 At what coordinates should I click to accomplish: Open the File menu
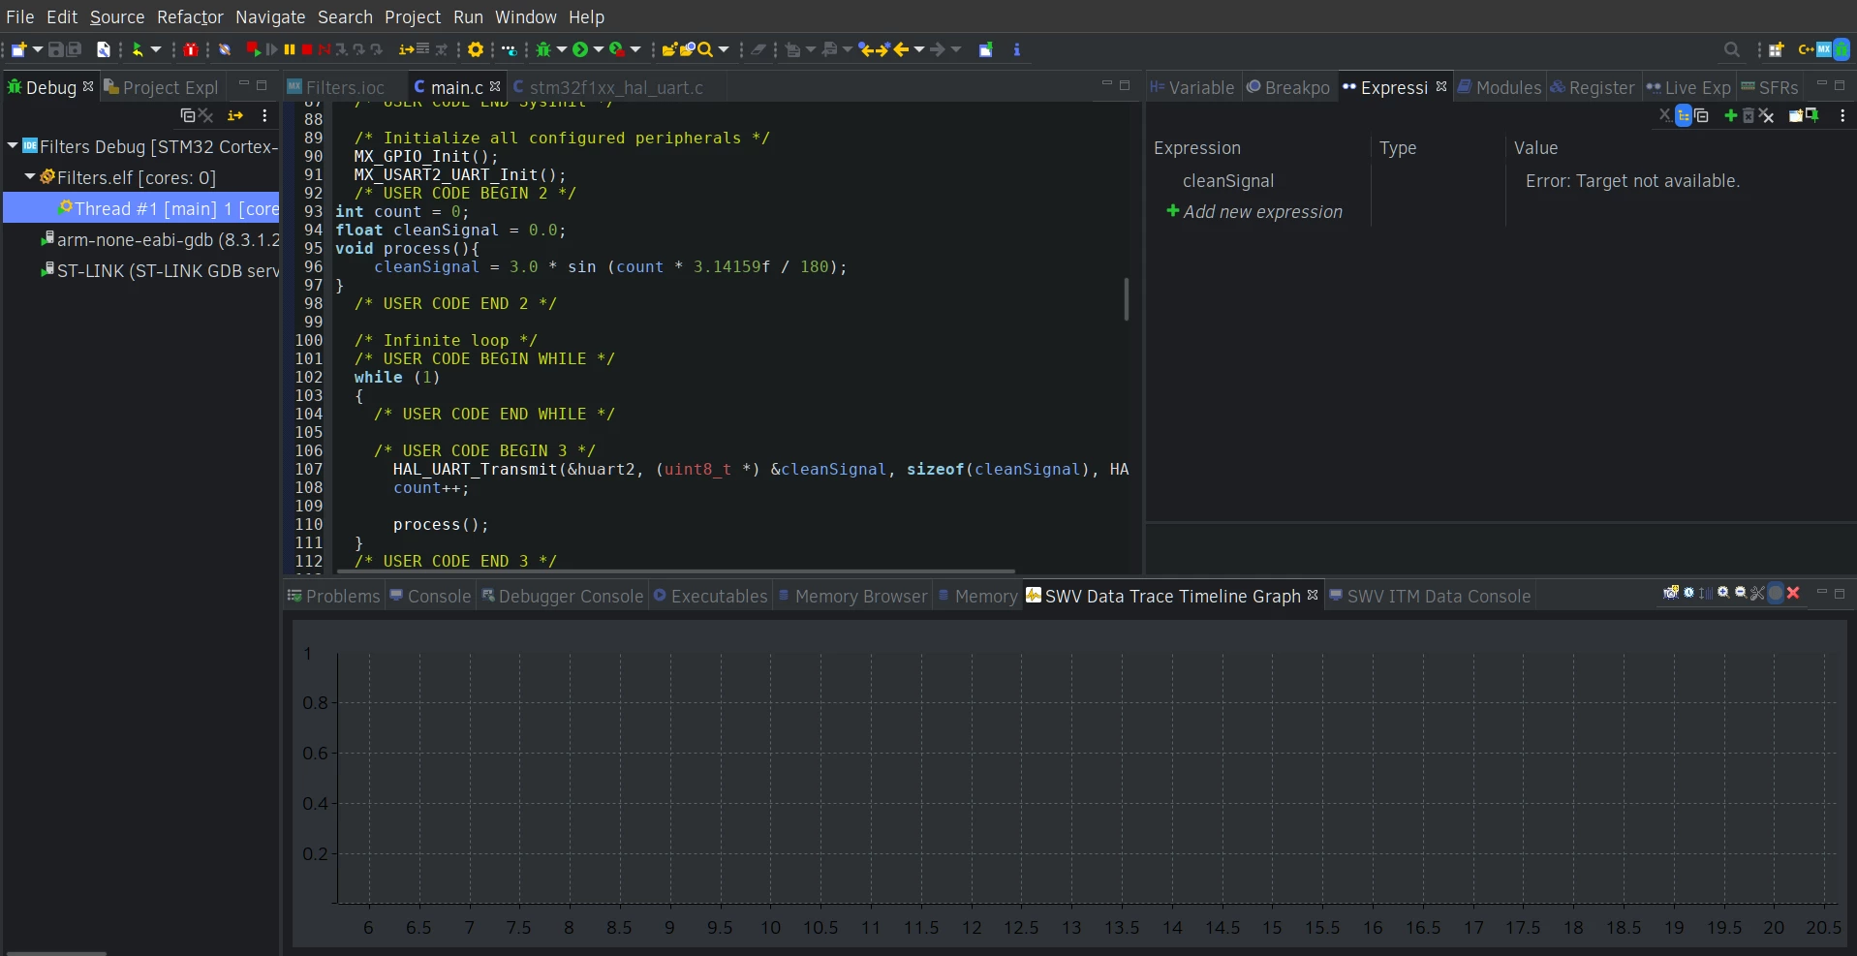point(19,17)
